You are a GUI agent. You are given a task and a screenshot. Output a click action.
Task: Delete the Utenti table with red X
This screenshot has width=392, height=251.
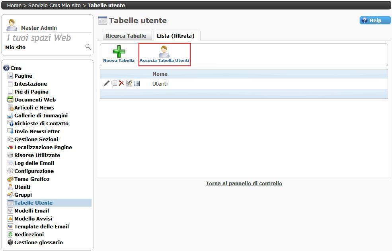[121, 84]
